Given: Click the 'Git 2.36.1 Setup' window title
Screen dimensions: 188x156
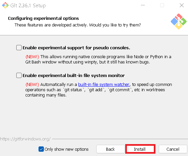Looking at the screenshot, I should click(28, 6).
